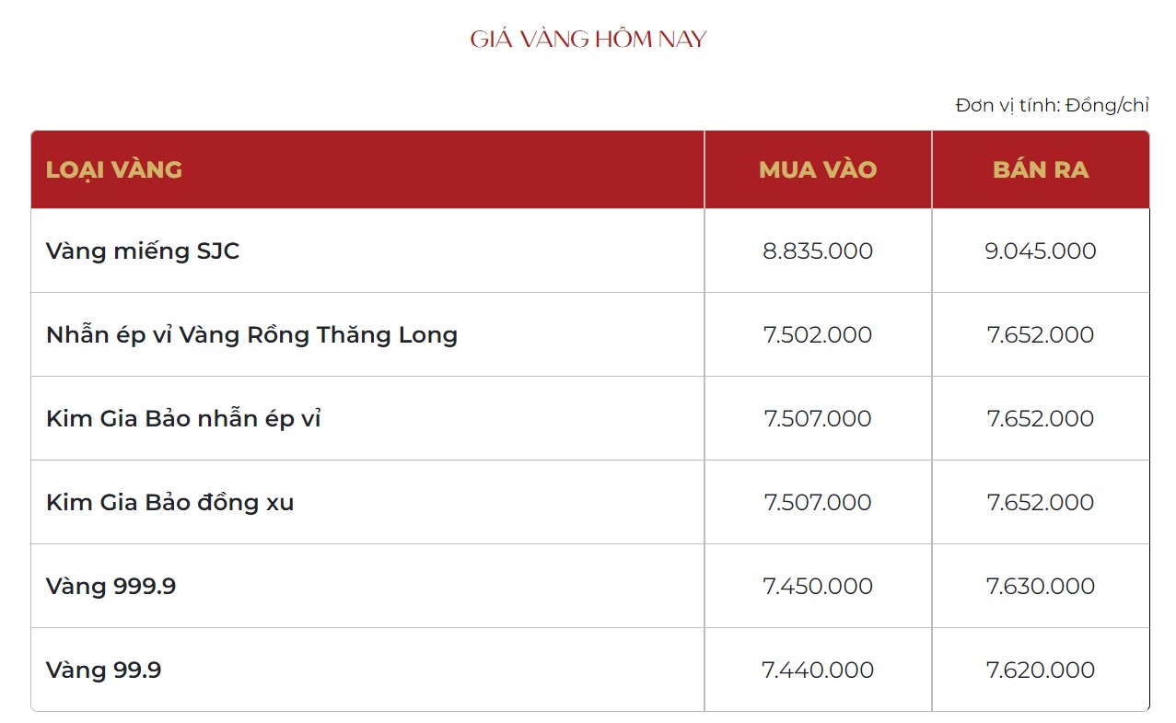Click the MUA VÀO column header
This screenshot has width=1176, height=723.
[818, 169]
